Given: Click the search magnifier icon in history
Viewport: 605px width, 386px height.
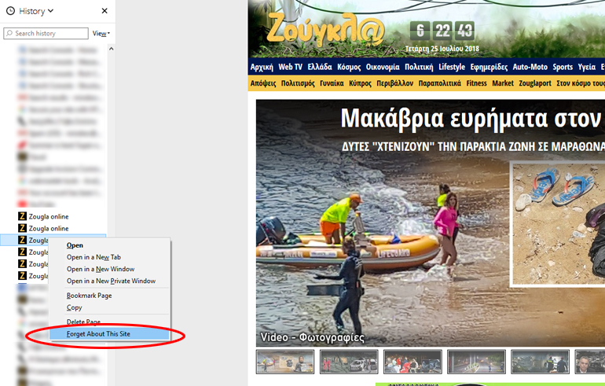Looking at the screenshot, I should coord(9,33).
